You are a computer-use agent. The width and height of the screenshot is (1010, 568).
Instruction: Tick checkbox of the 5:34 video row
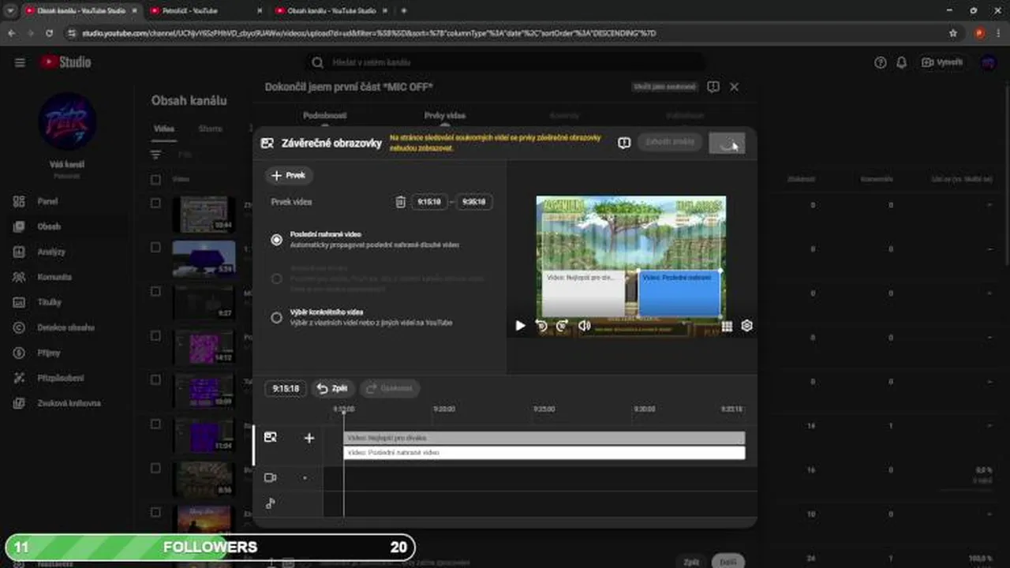(x=155, y=248)
